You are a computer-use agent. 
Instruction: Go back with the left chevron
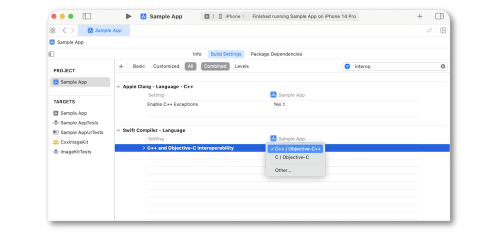pos(64,30)
